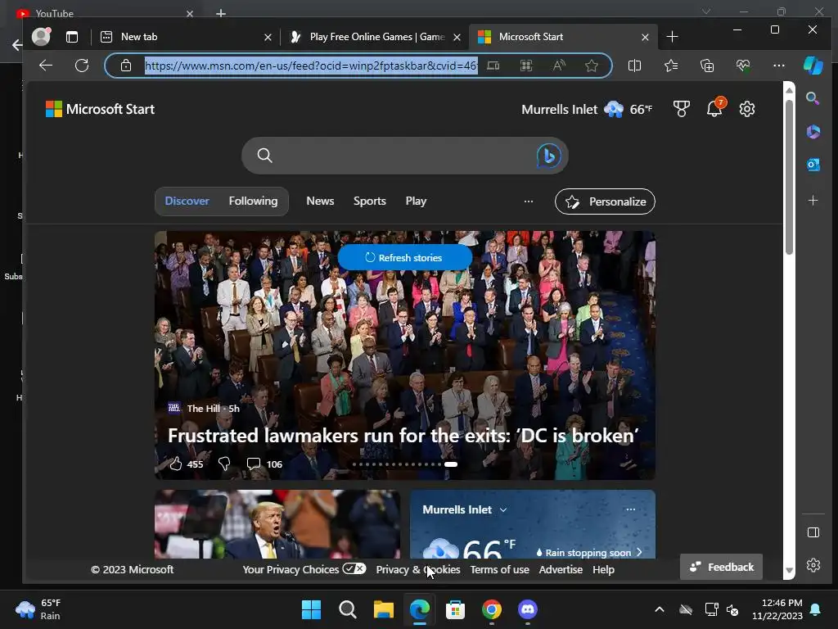Open the Help footer link

click(603, 570)
